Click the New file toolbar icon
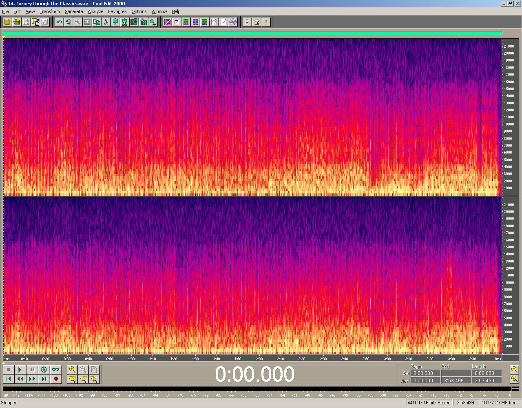Image resolution: width=522 pixels, height=408 pixels. (7, 22)
